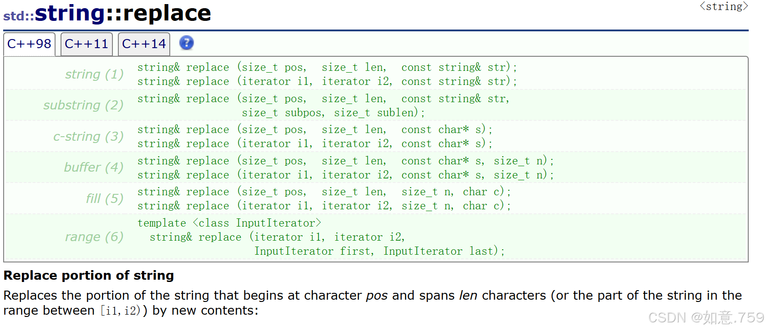Click the <string> header link
This screenshot has height=331, width=766.
(x=724, y=6)
